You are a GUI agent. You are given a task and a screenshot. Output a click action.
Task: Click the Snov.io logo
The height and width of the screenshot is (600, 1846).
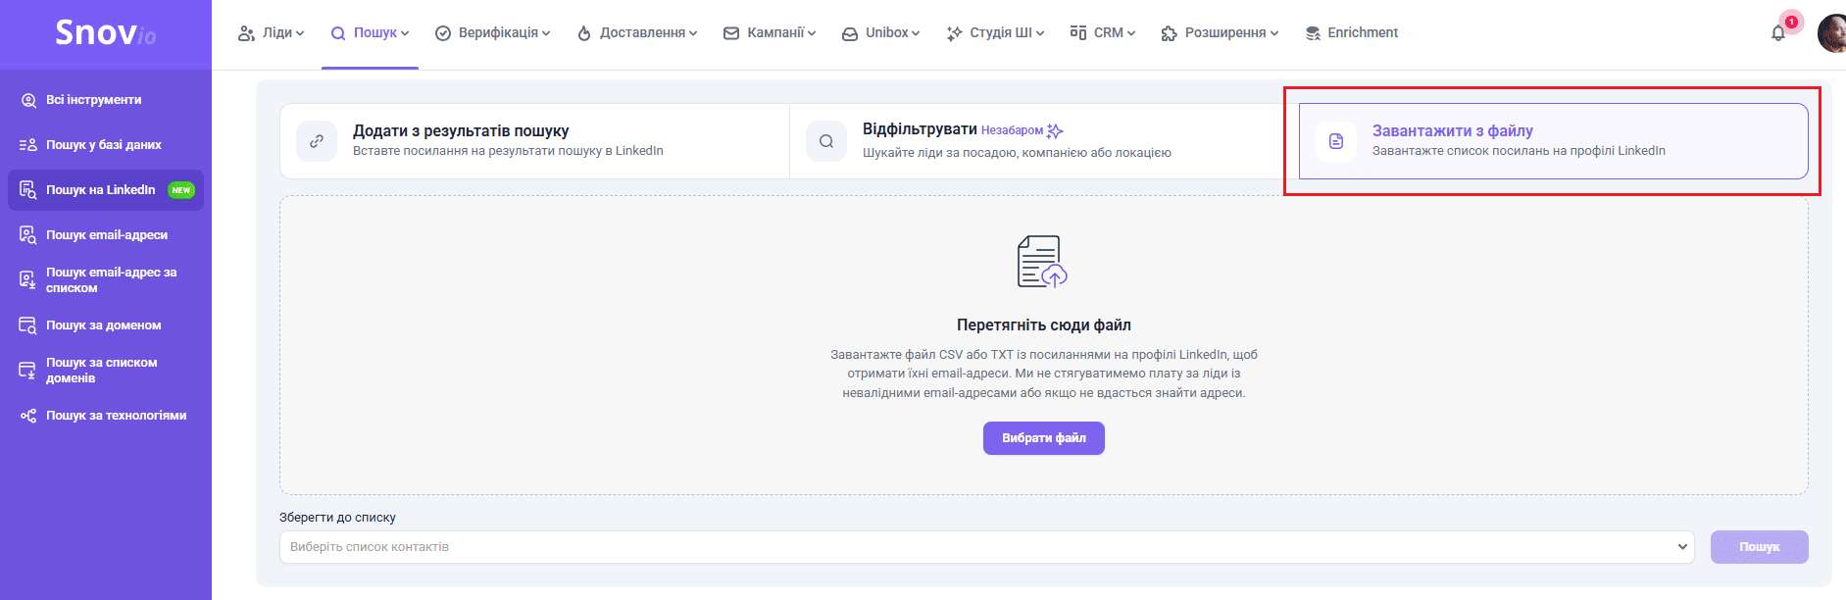pyautogui.click(x=105, y=32)
